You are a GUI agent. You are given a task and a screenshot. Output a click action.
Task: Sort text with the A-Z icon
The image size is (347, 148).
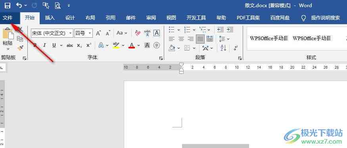coord(223,48)
